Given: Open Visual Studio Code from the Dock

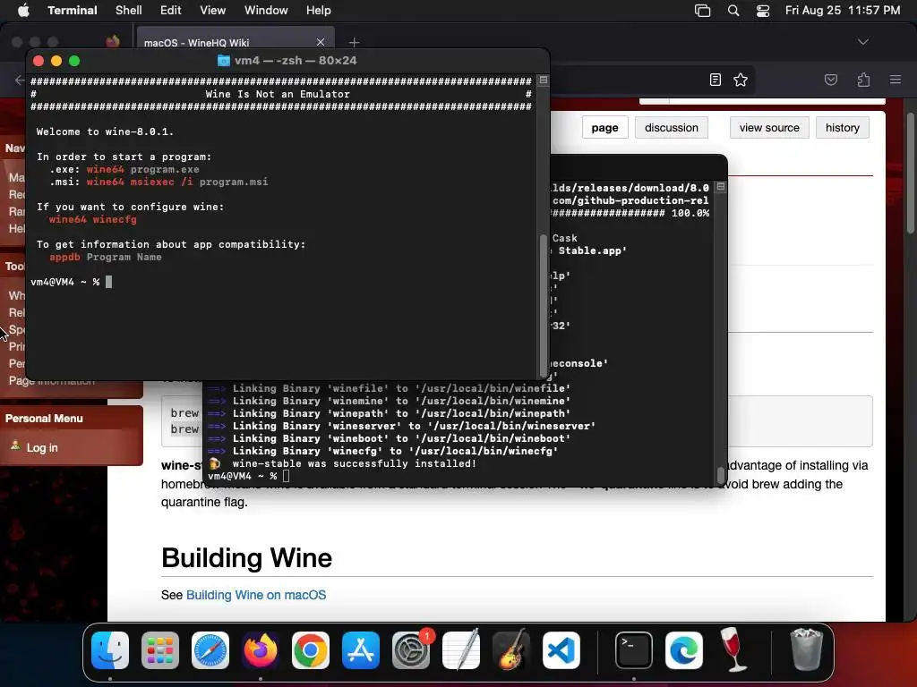Looking at the screenshot, I should (x=561, y=650).
